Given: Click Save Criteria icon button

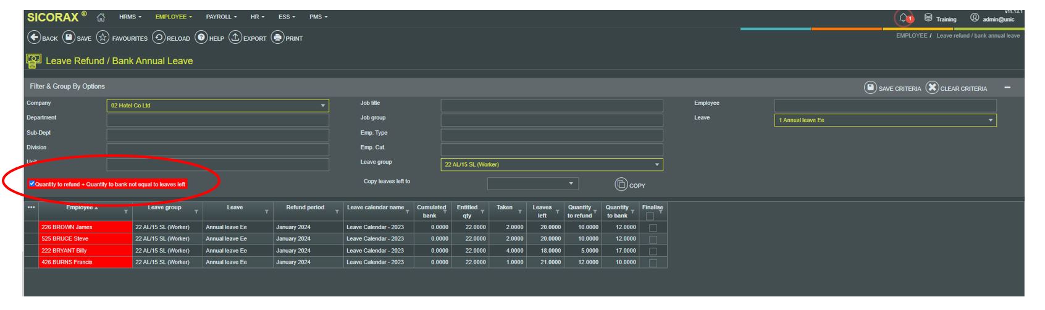Looking at the screenshot, I should click(870, 88).
